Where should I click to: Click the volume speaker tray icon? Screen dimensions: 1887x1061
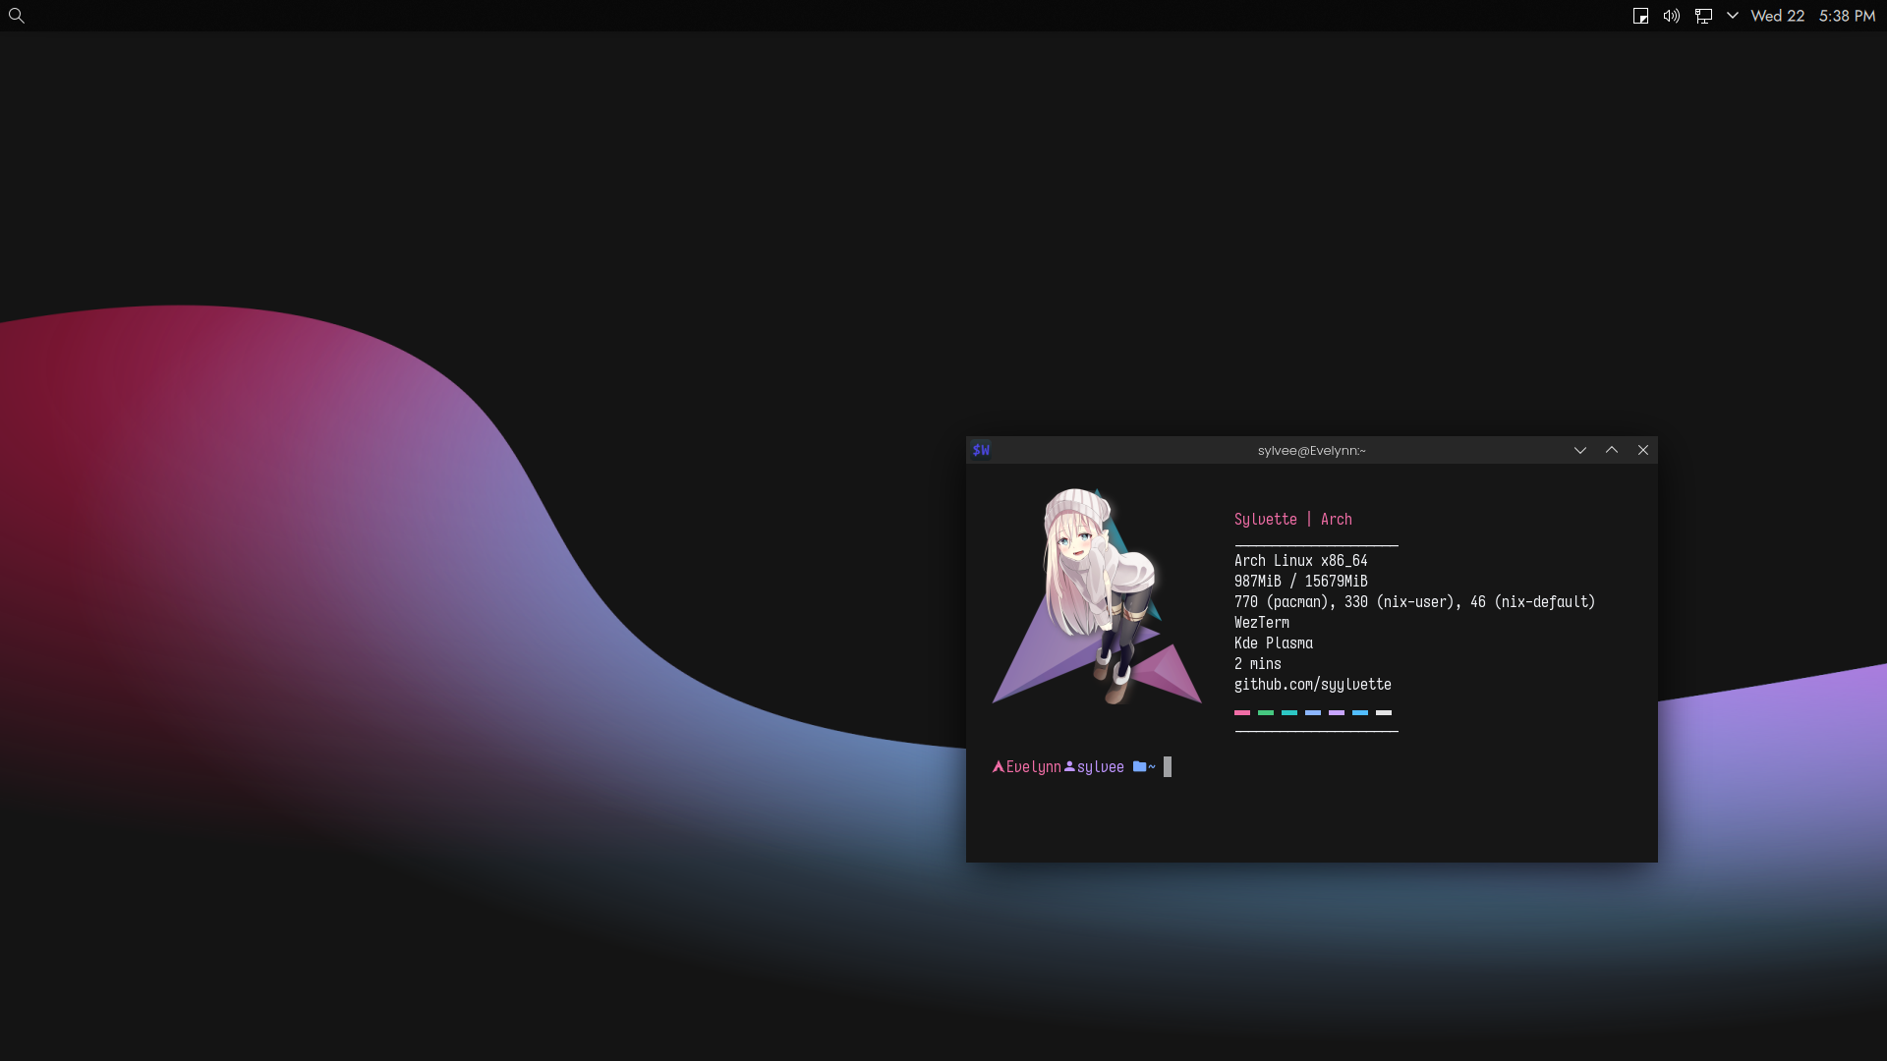click(1672, 16)
